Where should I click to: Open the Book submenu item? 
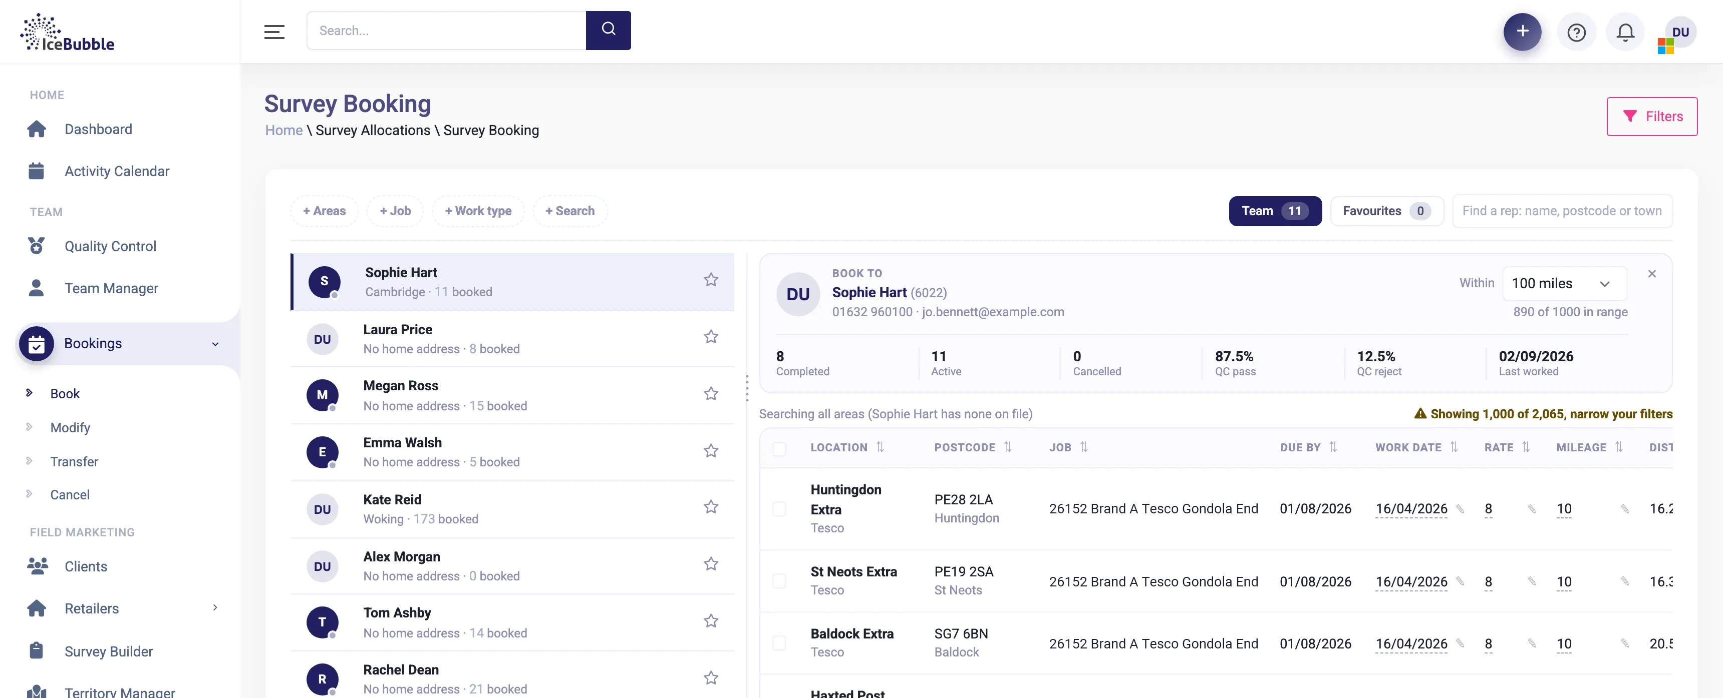tap(65, 394)
